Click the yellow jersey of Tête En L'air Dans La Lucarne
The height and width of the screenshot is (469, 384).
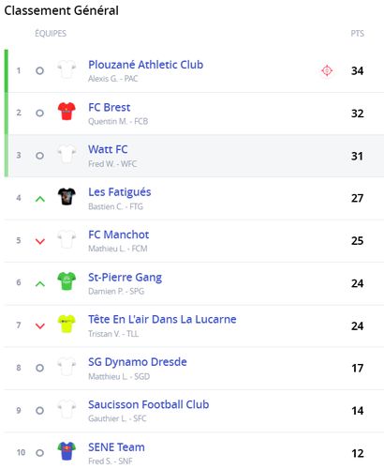click(x=66, y=324)
